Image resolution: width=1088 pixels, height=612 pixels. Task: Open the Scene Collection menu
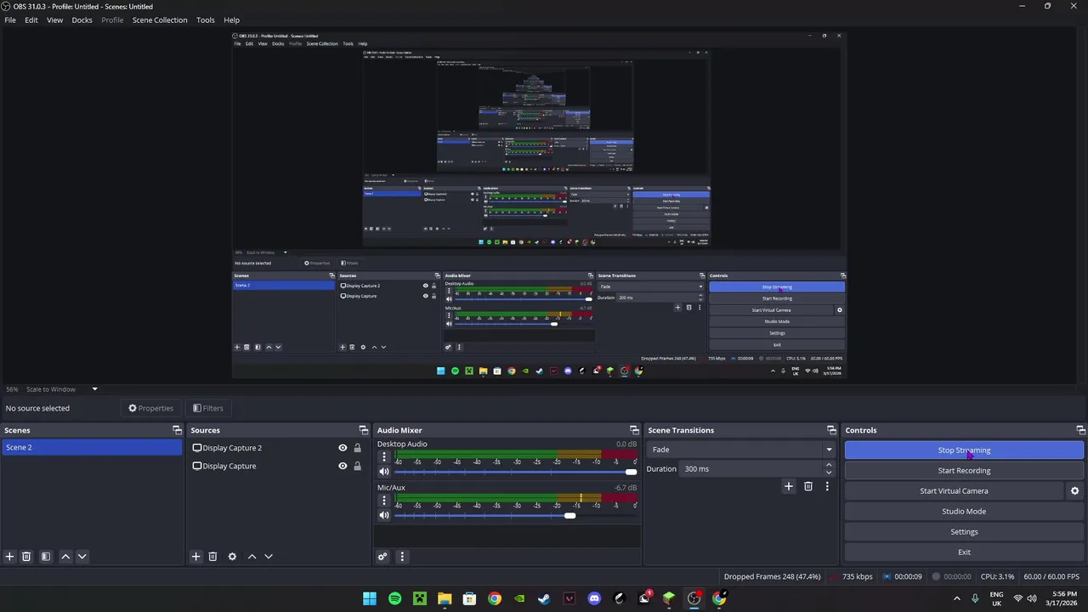[x=160, y=20]
